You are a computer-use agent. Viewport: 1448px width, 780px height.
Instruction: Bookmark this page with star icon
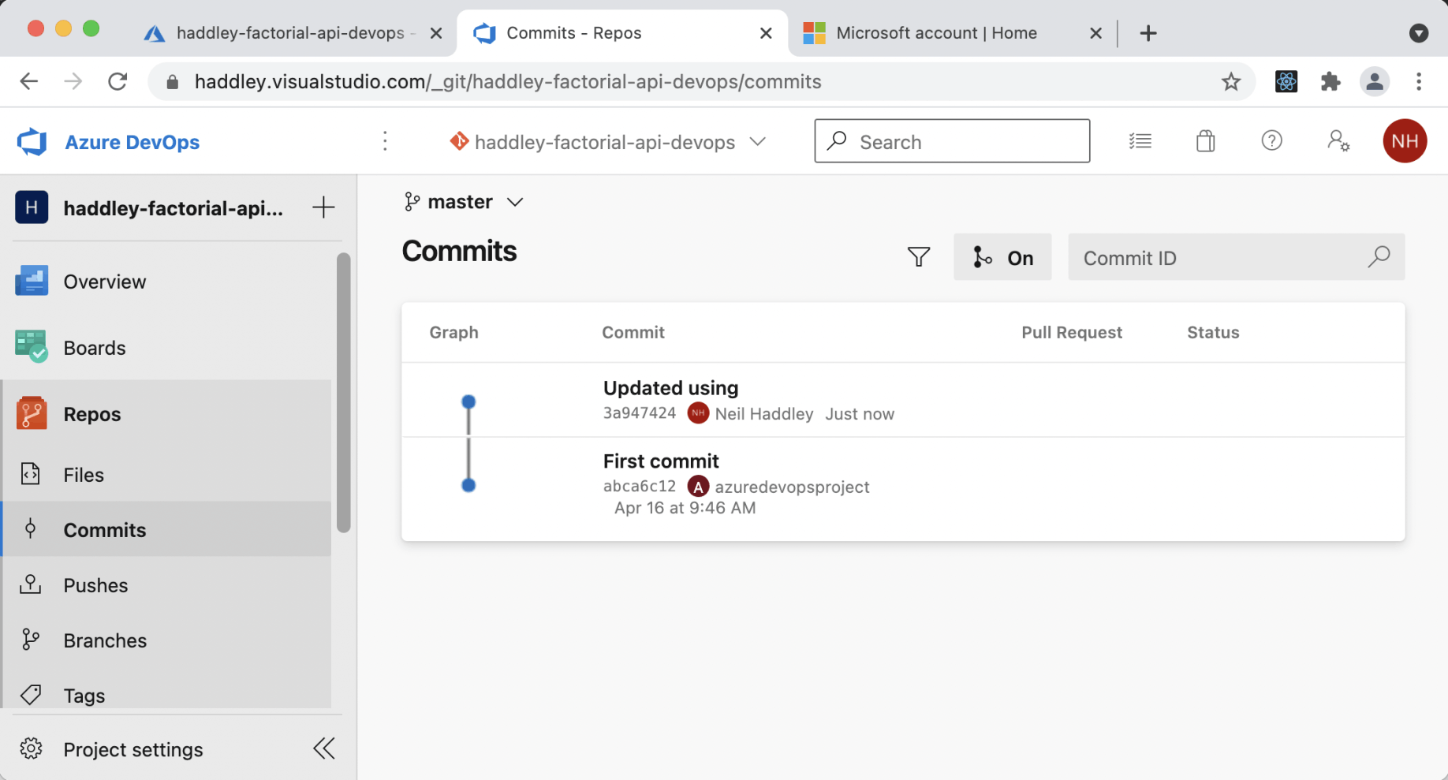[1230, 81]
